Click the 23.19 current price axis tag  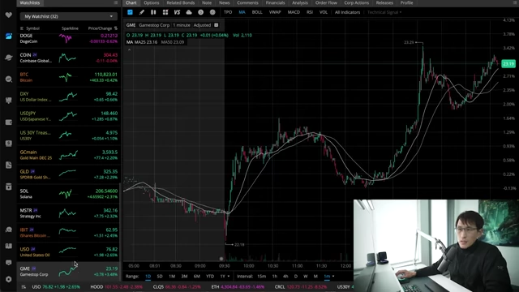click(508, 63)
